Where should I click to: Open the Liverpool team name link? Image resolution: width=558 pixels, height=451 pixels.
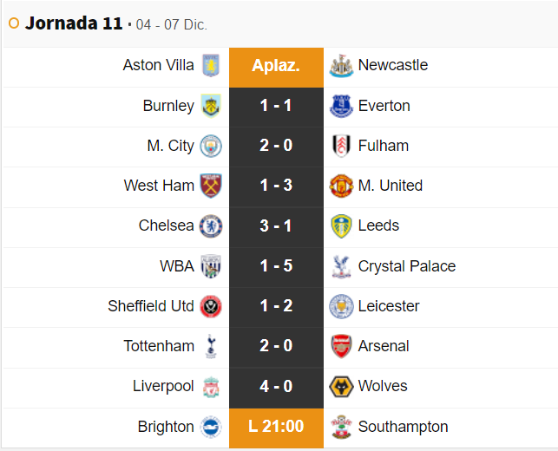[x=163, y=386]
